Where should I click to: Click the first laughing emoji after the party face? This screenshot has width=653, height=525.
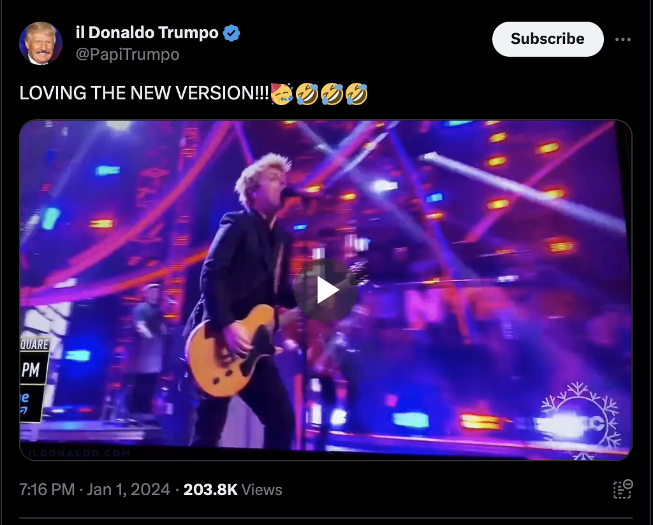click(x=307, y=94)
